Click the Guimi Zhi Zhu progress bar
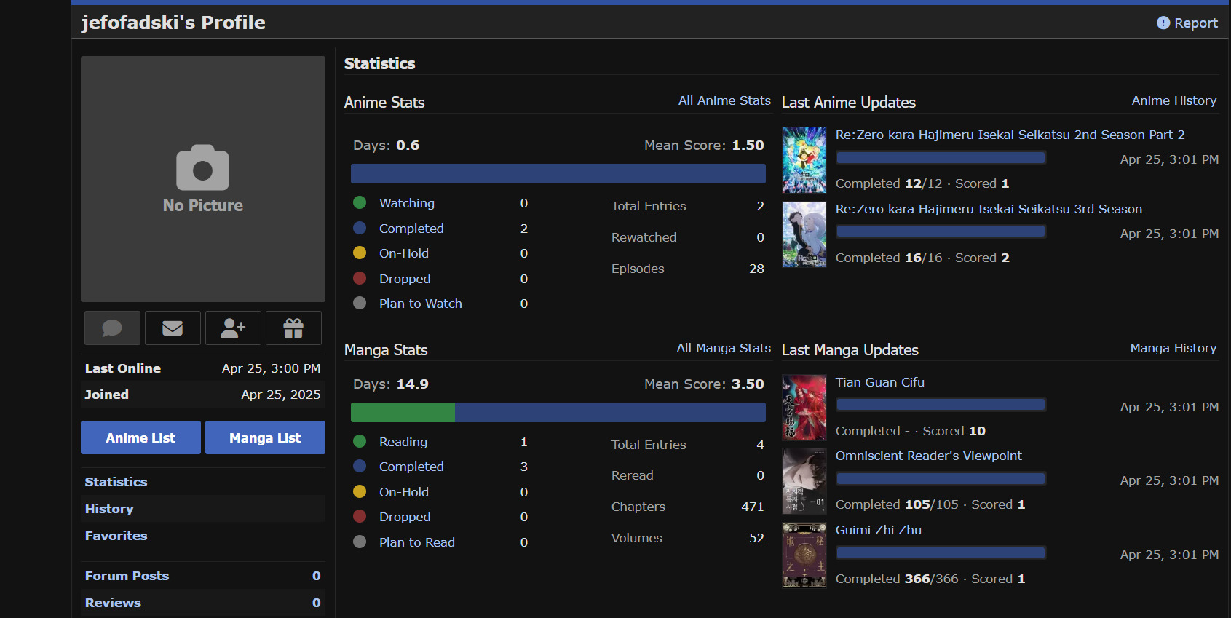The width and height of the screenshot is (1231, 618). 941,553
